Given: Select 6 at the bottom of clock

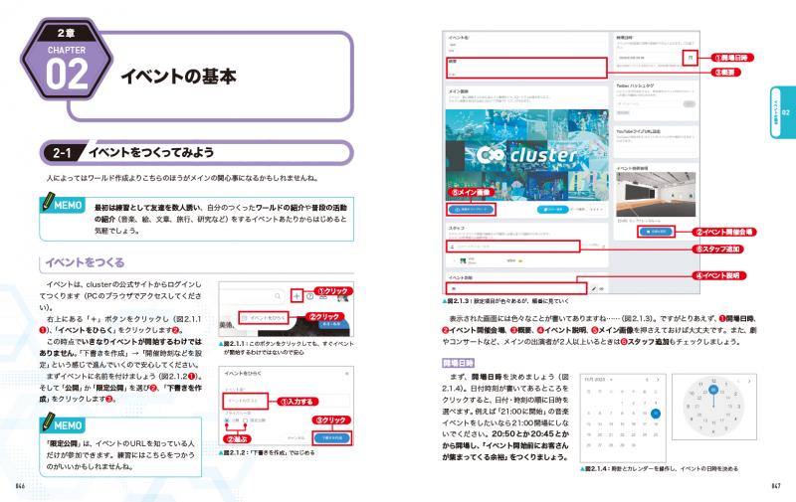Looking at the screenshot, I should click(713, 432).
